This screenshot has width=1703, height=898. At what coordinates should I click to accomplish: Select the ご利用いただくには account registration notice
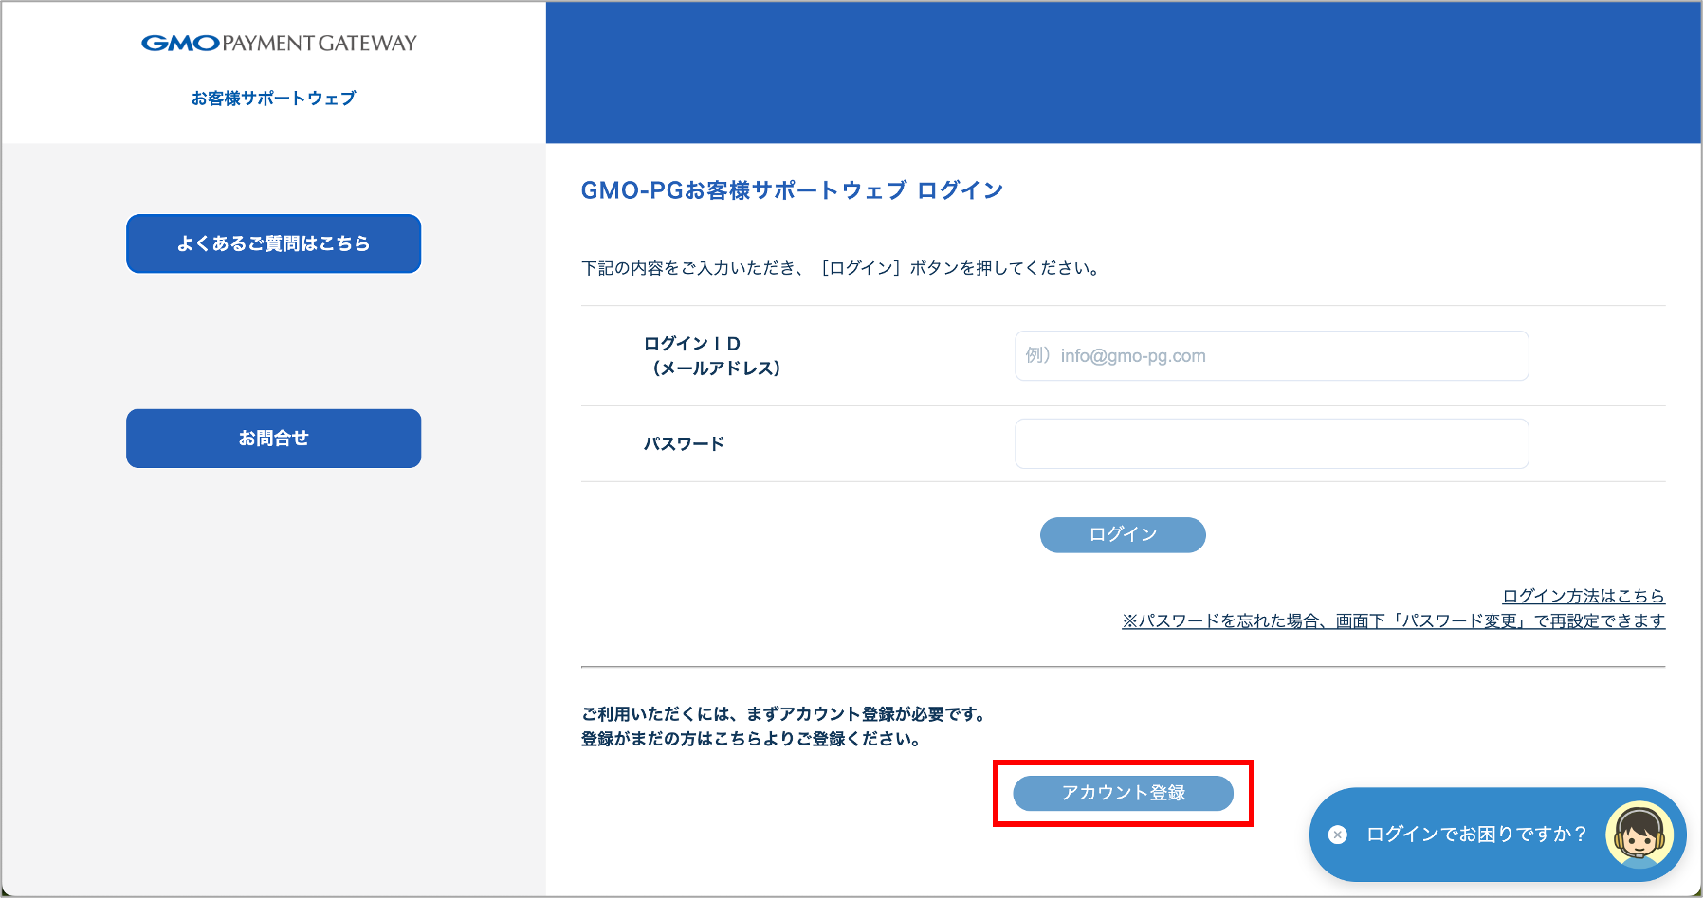click(x=786, y=714)
